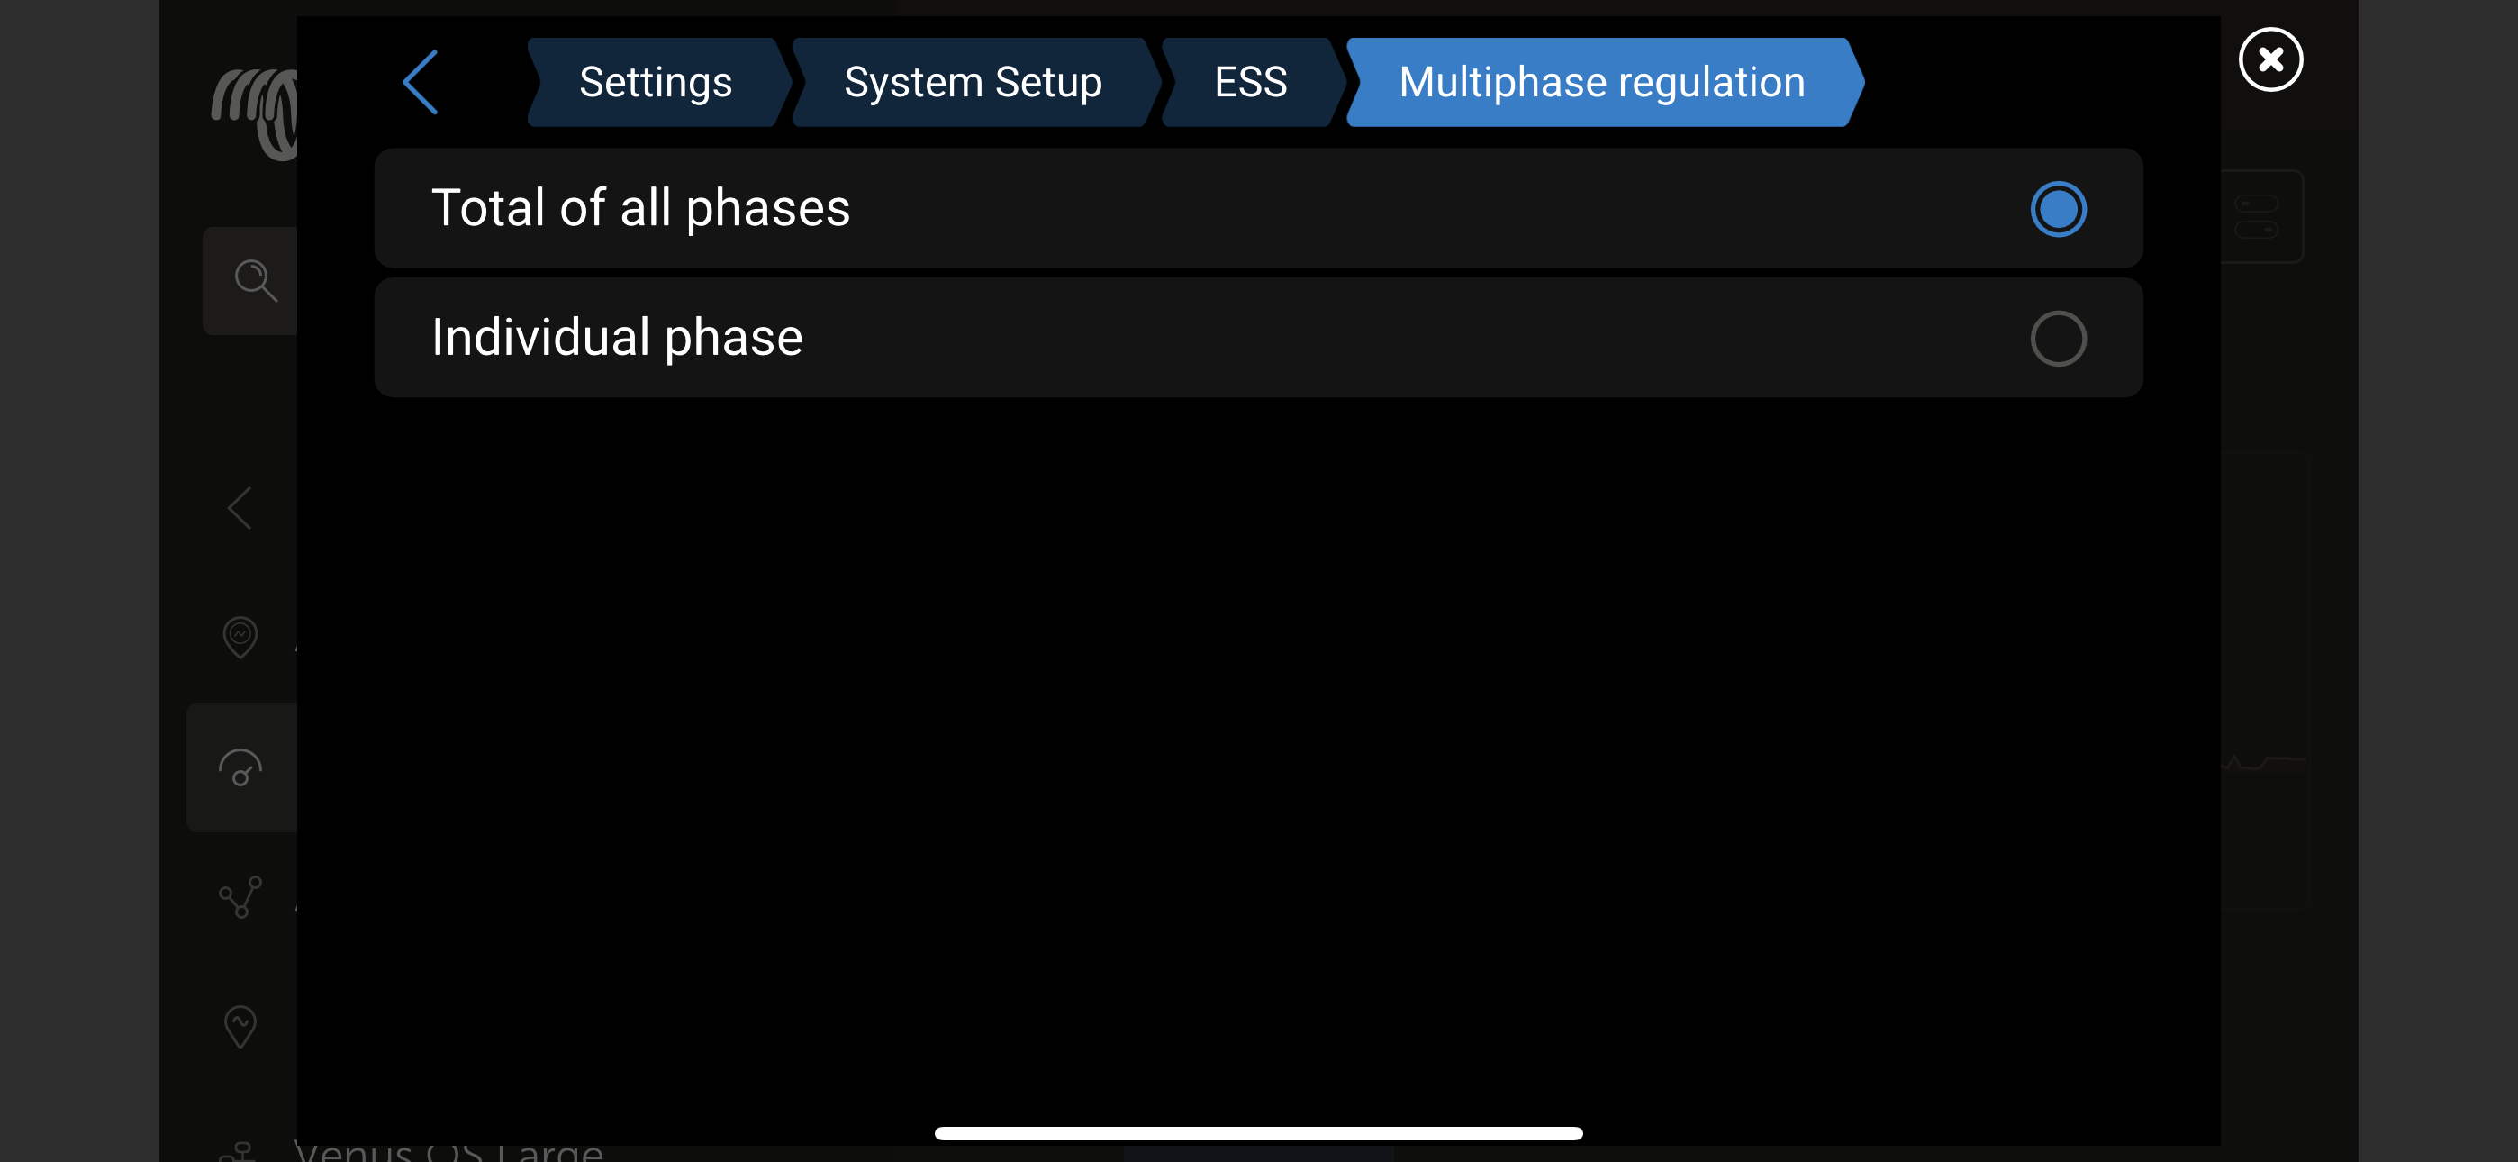Click the toggle controls icon at right
Image resolution: width=2518 pixels, height=1162 pixels.
pos(2257,216)
